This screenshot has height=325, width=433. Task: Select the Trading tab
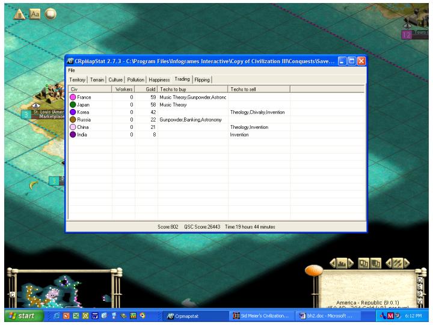point(182,79)
